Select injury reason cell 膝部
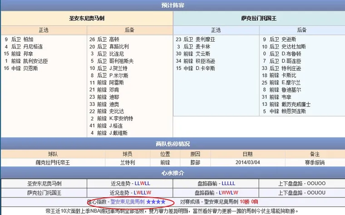The height and width of the screenshot is (215, 345). (x=195, y=162)
